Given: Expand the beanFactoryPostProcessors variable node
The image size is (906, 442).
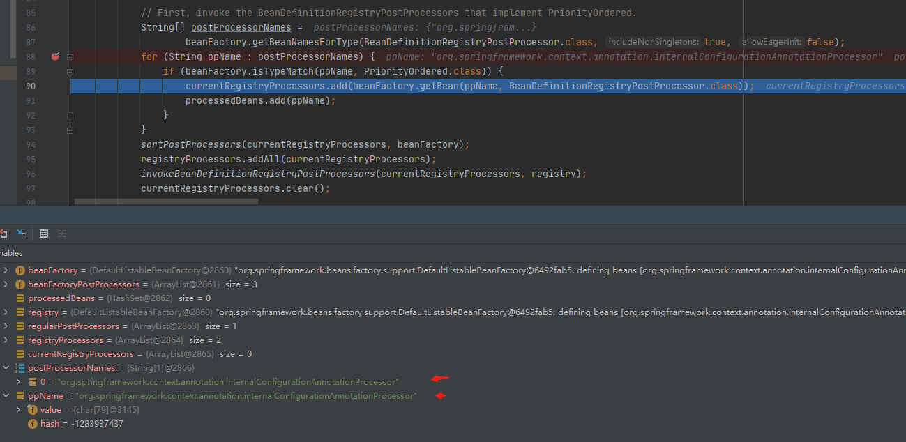Looking at the screenshot, I should click(x=6, y=284).
